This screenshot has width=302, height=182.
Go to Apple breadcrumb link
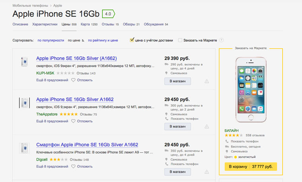pyautogui.click(x=58, y=6)
